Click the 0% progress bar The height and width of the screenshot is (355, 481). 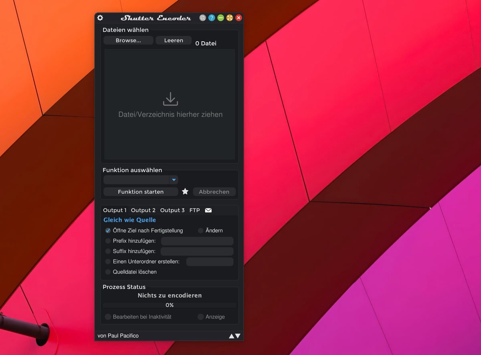coord(170,305)
